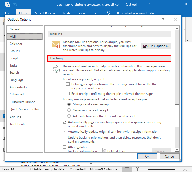Check After updating tracking information checkbox
This screenshot has height=172, width=192.
64,147
